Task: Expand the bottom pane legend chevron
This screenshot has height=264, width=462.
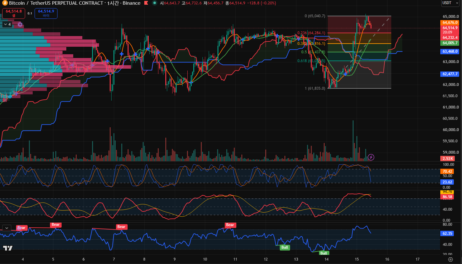Action: [7, 228]
